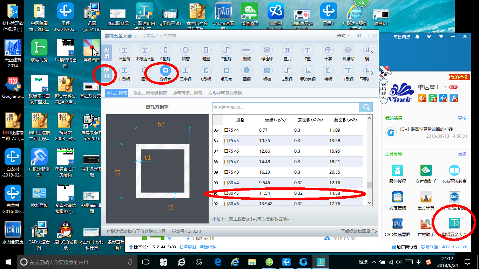Switch to the 型材 category tab

(x=107, y=74)
